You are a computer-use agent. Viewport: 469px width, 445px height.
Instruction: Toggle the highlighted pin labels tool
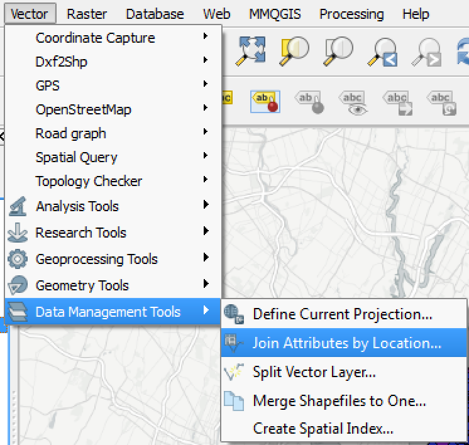point(265,102)
